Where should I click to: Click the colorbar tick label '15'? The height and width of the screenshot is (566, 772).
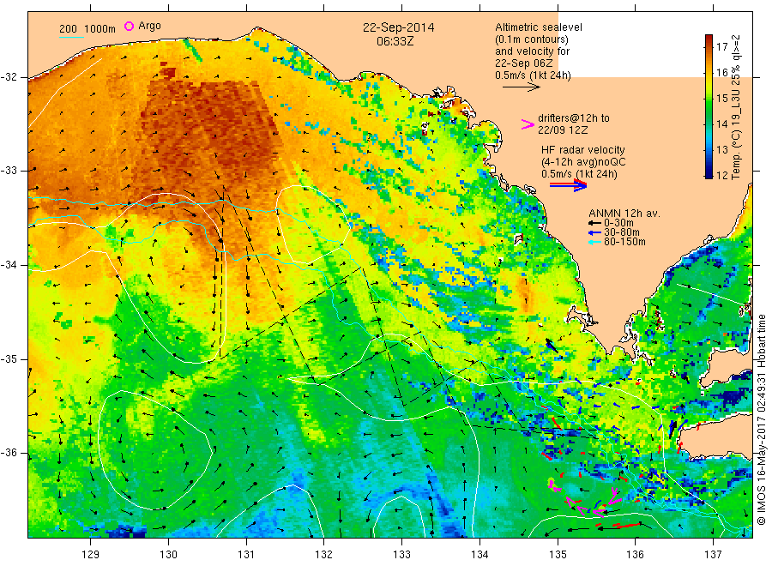point(721,98)
